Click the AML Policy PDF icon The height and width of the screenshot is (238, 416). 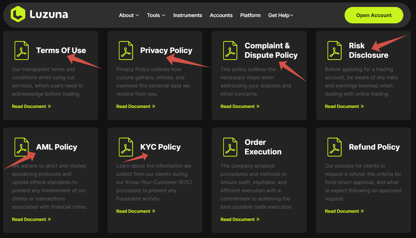pos(21,147)
